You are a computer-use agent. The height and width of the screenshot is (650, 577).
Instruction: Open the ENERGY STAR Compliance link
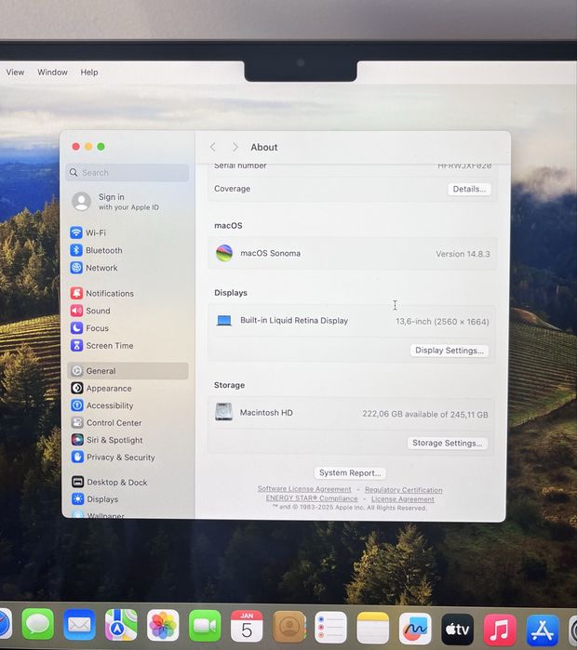click(312, 498)
